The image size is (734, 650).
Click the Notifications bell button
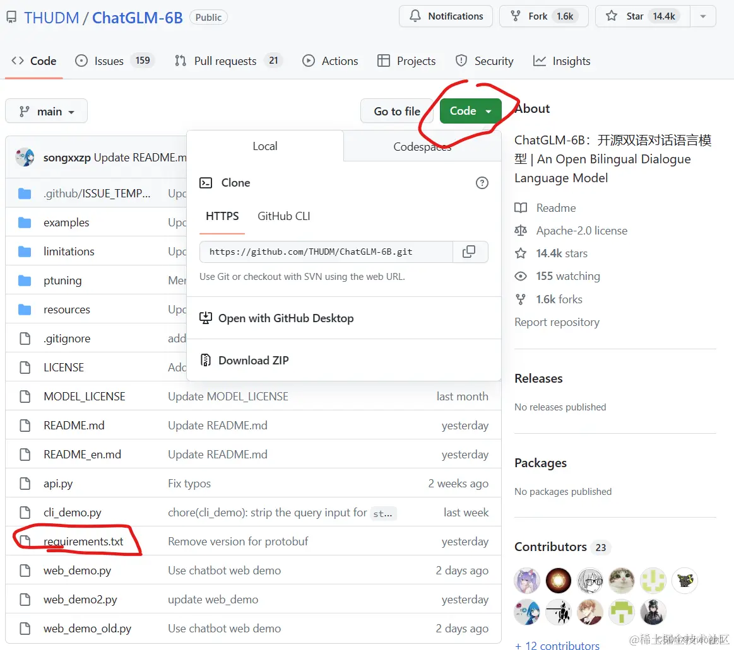(446, 16)
